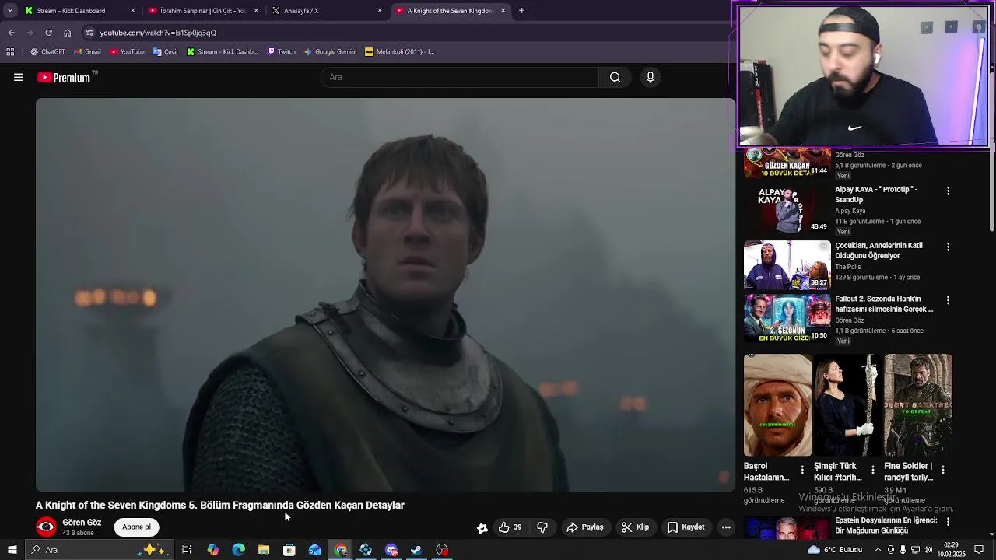Close the Anasayfa / X tab
The image size is (996, 560).
[x=380, y=11]
